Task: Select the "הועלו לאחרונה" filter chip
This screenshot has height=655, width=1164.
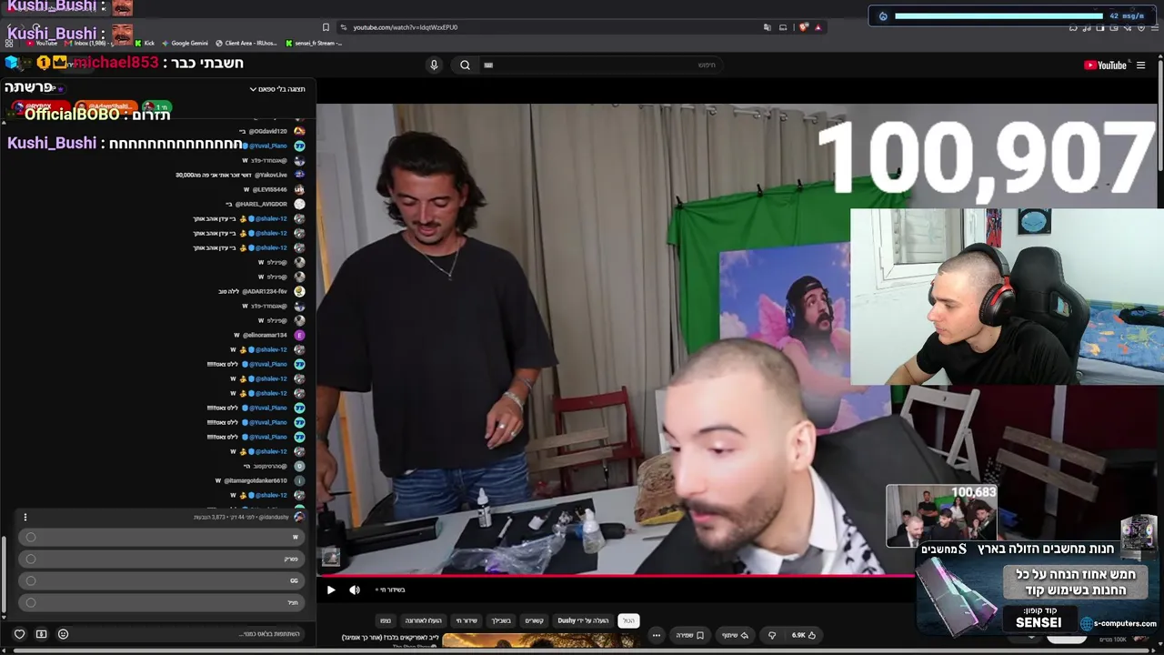Action: 423,620
